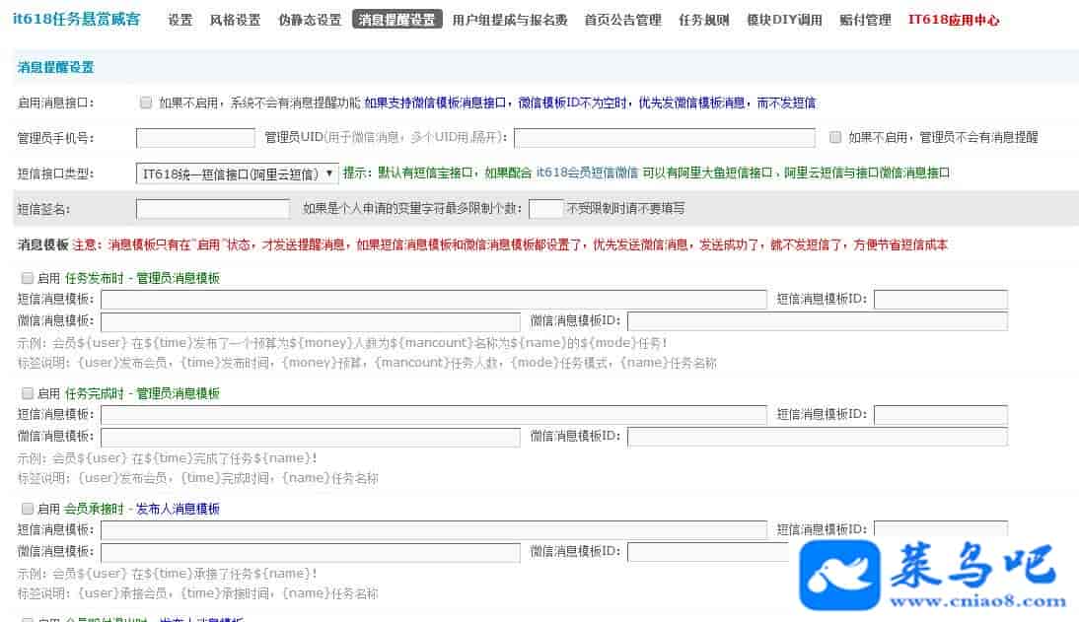The height and width of the screenshot is (622, 1079).
Task: Open the it618会员短信微信 link
Action: [x=587, y=173]
